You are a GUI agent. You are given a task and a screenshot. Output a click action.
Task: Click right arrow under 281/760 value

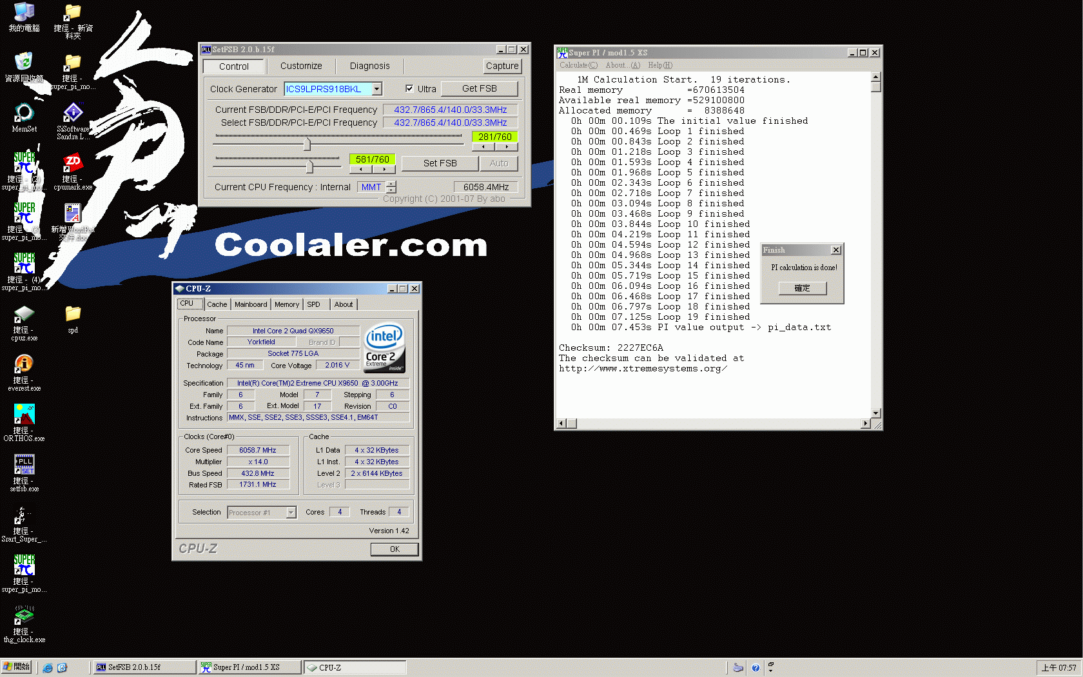[507, 147]
